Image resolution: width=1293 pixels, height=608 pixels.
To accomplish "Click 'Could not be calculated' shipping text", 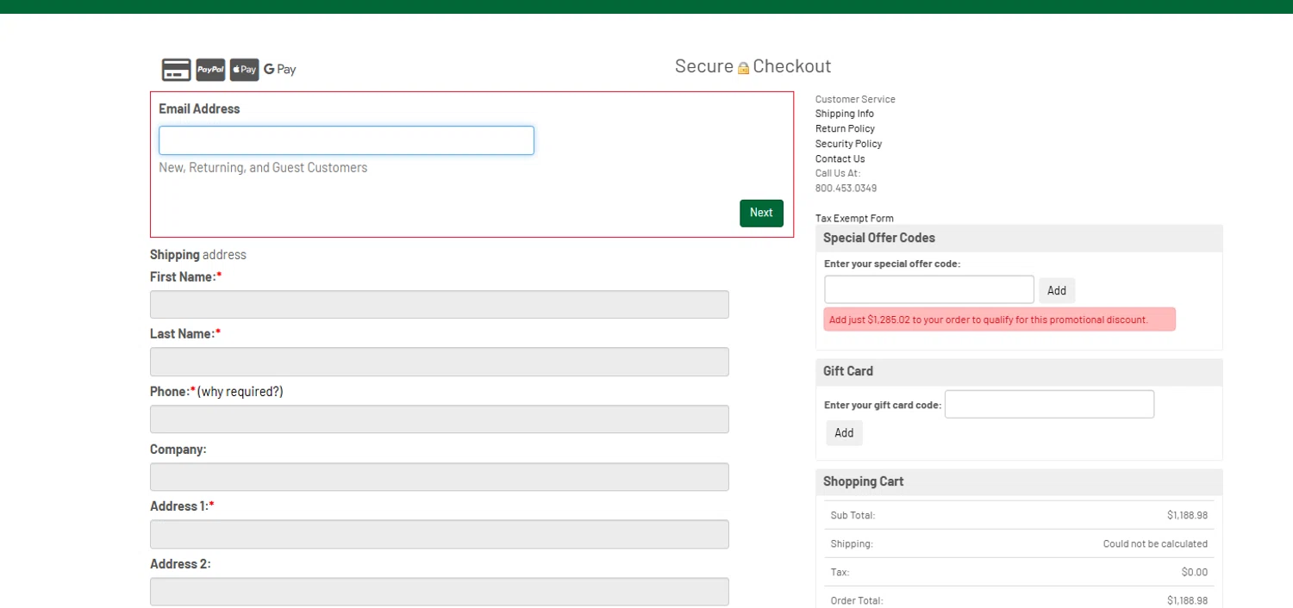I will (x=1155, y=544).
